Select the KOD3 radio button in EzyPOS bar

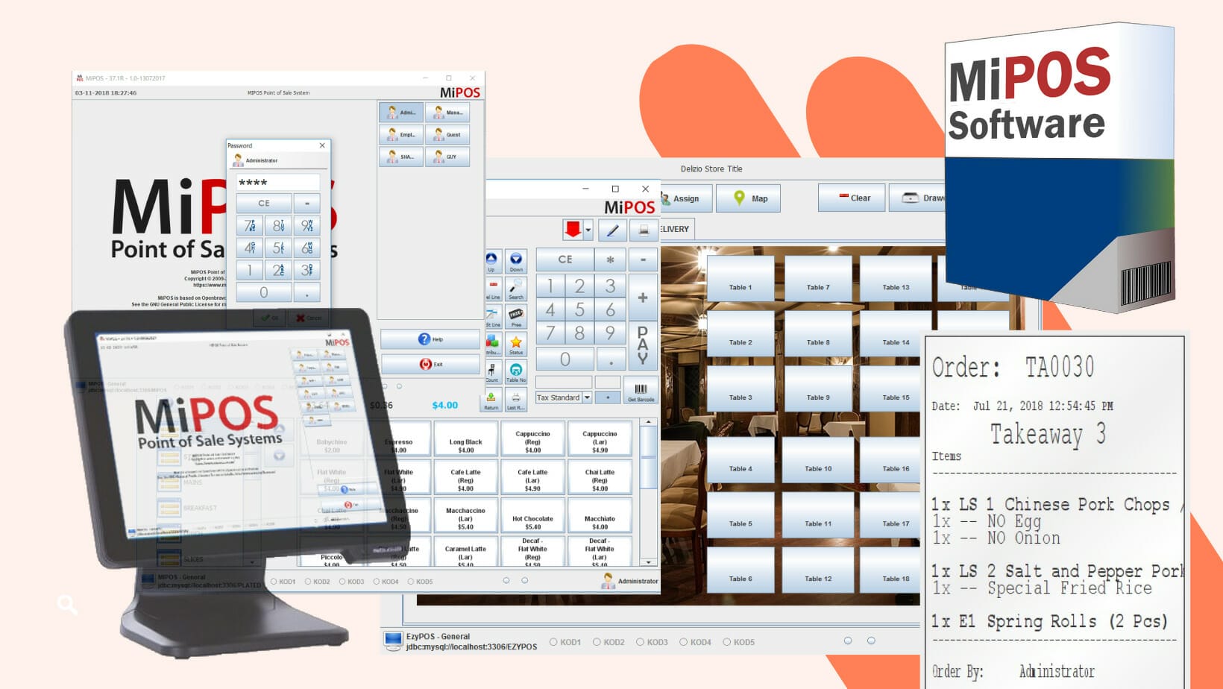(640, 642)
